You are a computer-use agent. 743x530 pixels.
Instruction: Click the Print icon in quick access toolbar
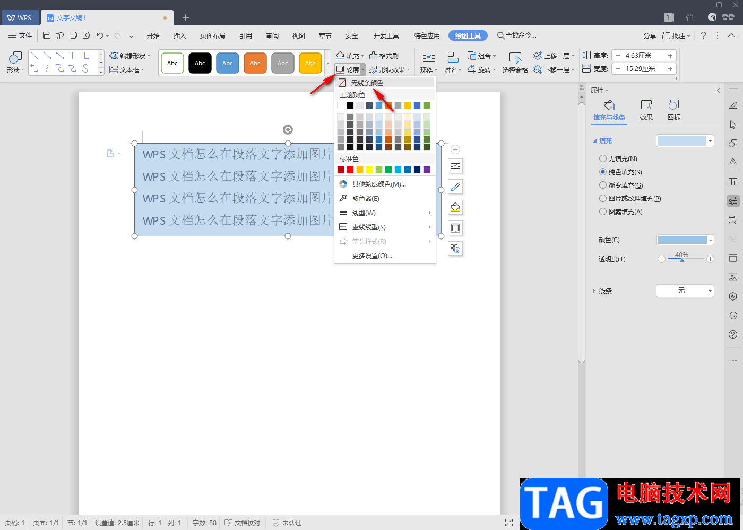[73, 36]
